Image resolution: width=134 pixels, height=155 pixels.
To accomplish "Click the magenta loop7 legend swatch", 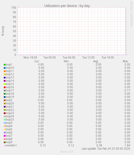I will (x=5, y=136).
